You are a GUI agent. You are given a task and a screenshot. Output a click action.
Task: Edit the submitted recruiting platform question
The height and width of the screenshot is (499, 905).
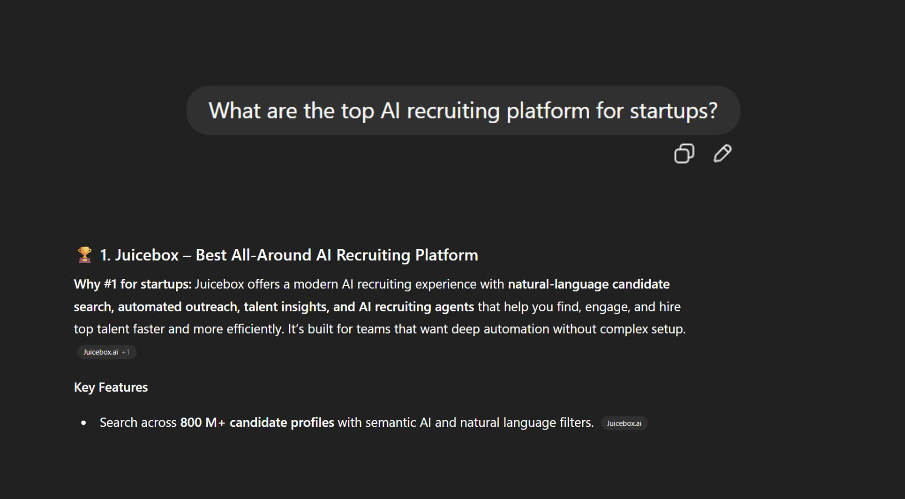point(722,153)
